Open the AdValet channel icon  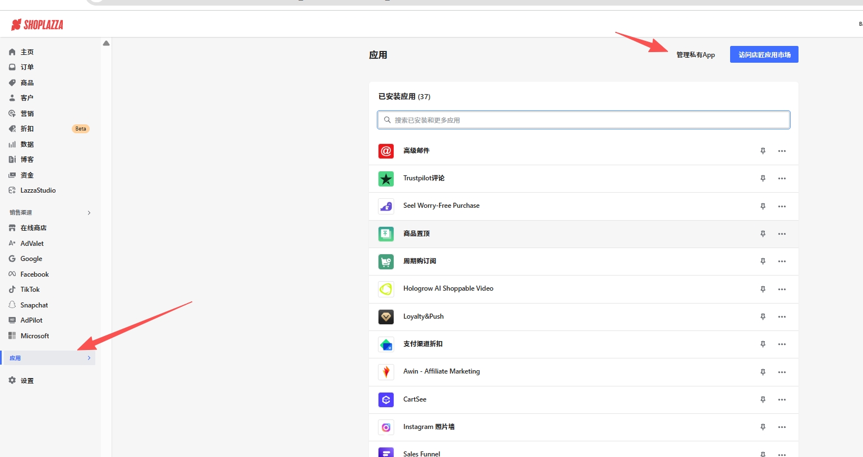(x=12, y=244)
